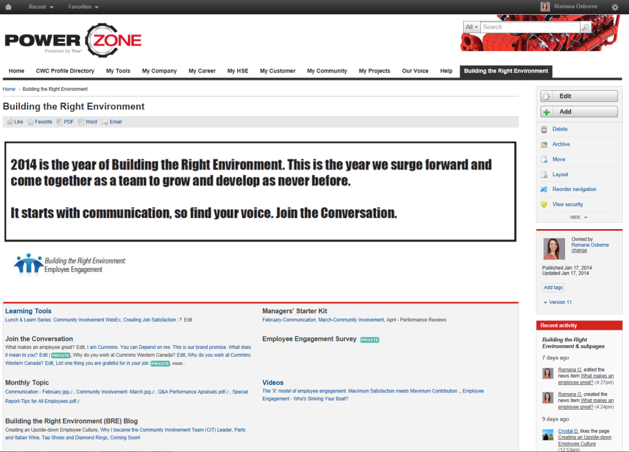Image resolution: width=629 pixels, height=452 pixels.
Task: Open the Videos heading link
Action: 273,383
